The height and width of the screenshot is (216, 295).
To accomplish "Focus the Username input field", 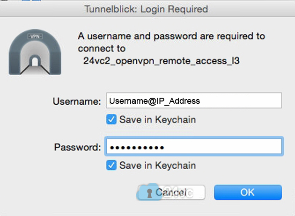I will (194, 101).
